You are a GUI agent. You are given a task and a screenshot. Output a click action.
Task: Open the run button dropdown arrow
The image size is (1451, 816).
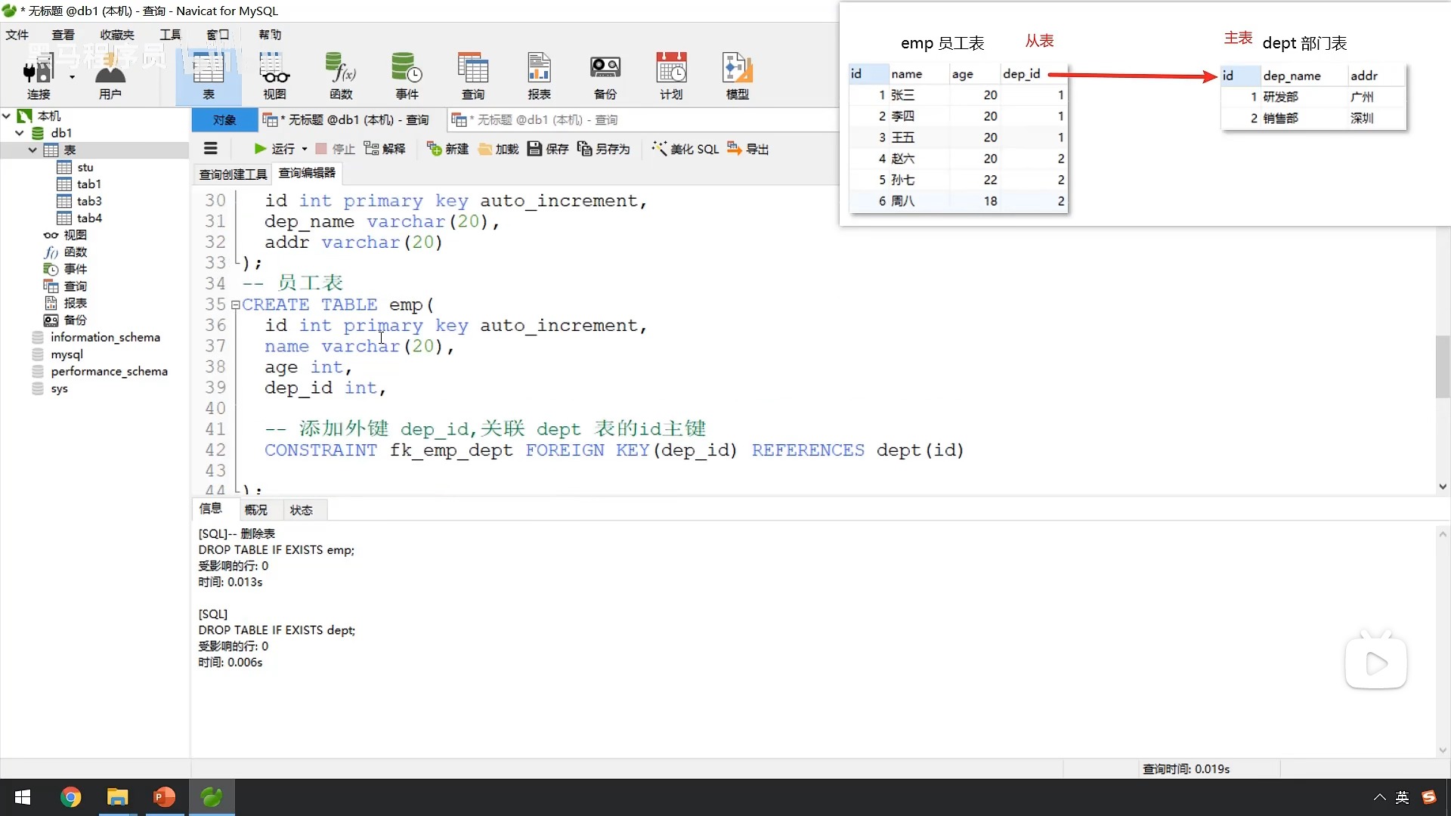point(305,149)
